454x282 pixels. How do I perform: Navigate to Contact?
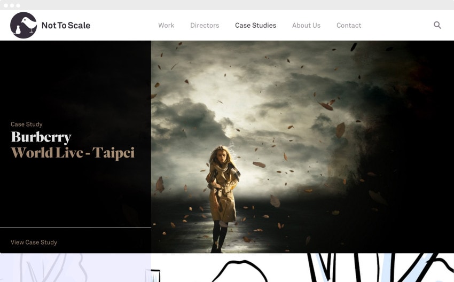(x=349, y=26)
